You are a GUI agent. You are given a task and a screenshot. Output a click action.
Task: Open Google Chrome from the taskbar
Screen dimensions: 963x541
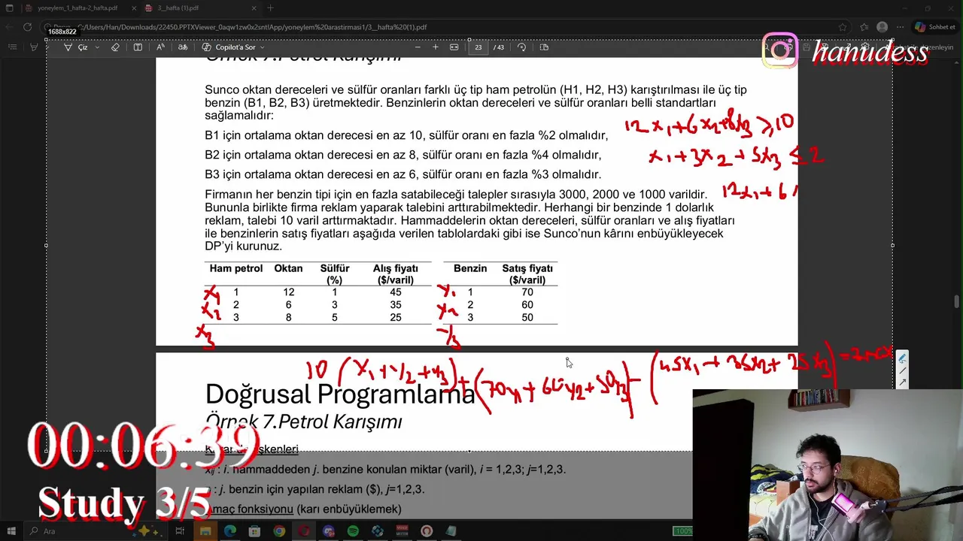[x=279, y=531]
